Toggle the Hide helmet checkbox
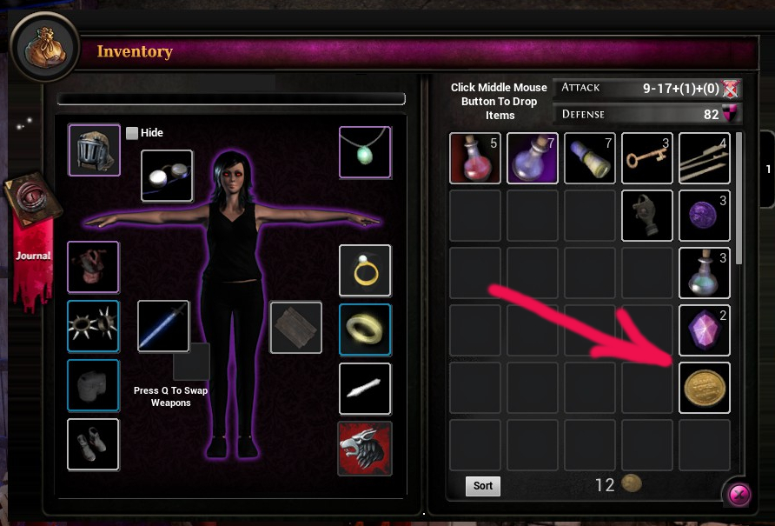This screenshot has width=775, height=526. point(132,133)
